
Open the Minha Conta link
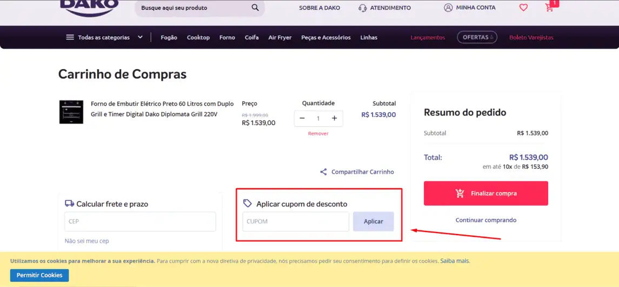tap(476, 8)
